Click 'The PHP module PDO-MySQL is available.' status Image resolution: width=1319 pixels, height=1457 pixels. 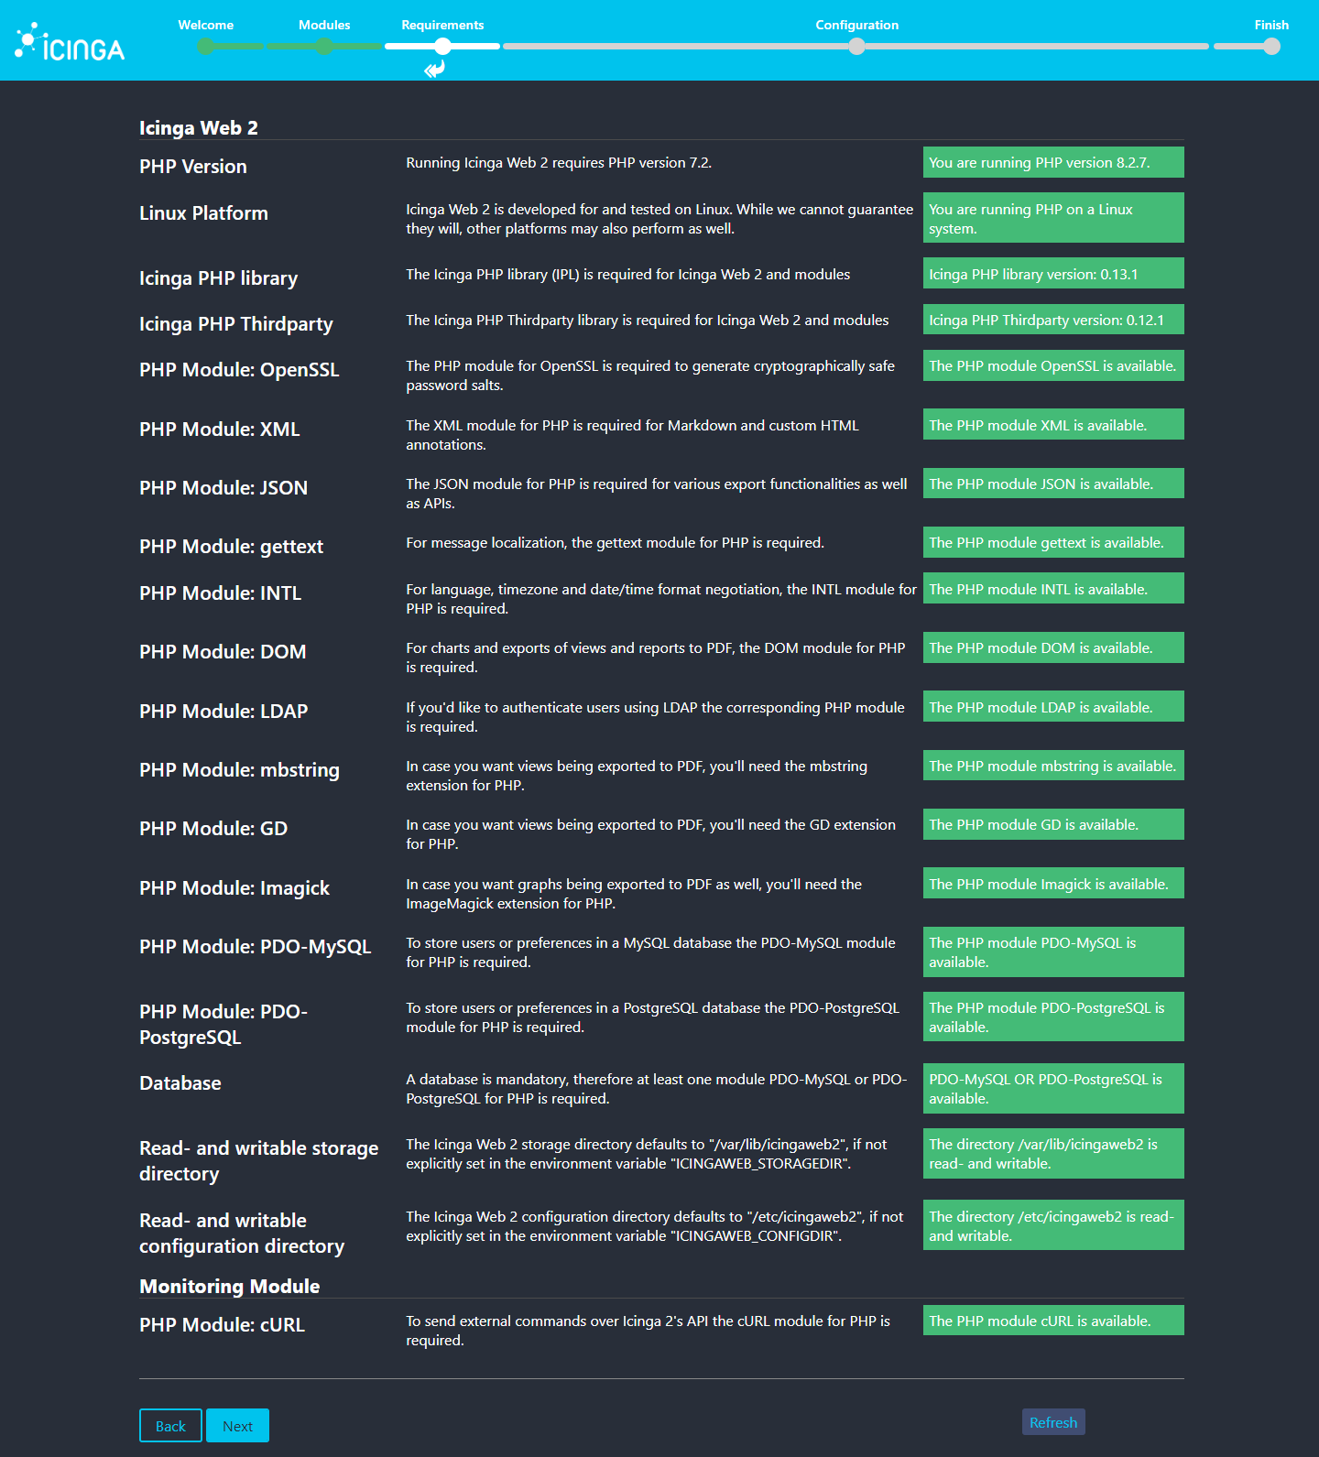pyautogui.click(x=1053, y=951)
